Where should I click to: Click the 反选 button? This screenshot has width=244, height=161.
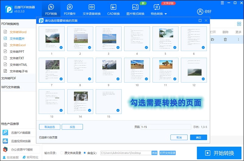pos(72,127)
